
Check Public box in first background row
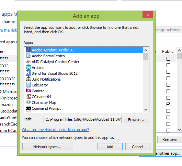(168, 59)
